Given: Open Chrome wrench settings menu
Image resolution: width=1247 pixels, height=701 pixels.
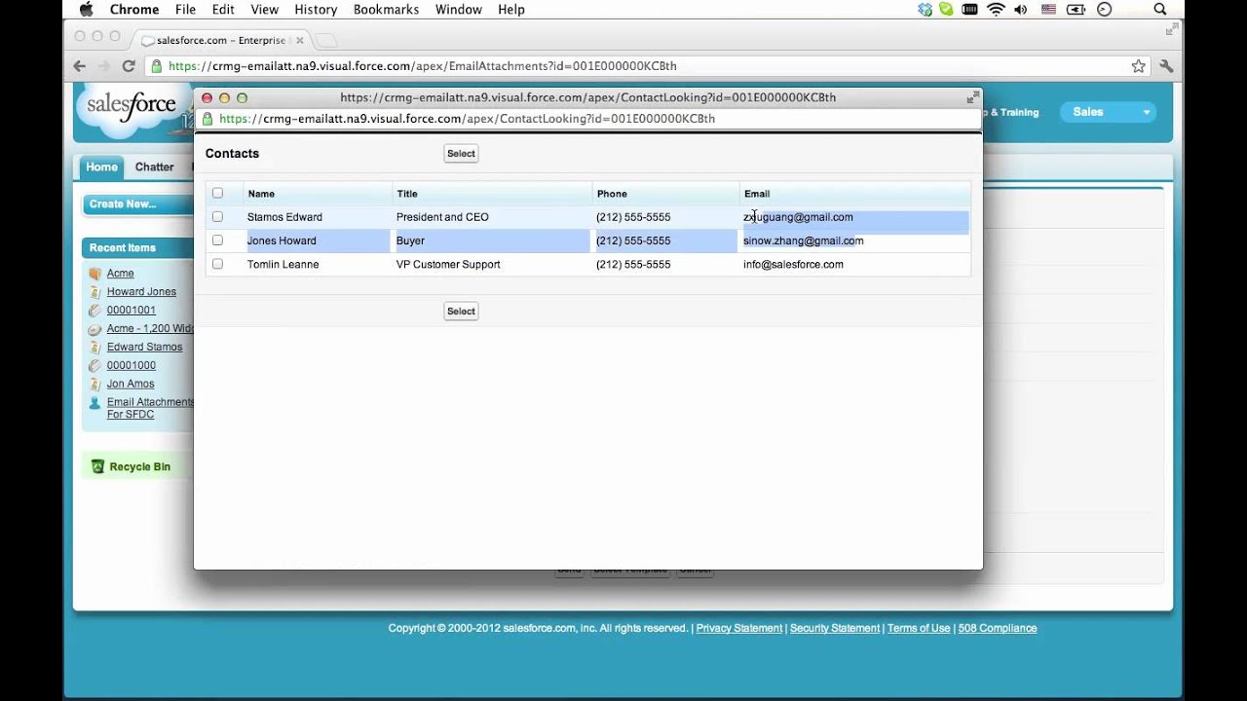Looking at the screenshot, I should click(x=1166, y=66).
